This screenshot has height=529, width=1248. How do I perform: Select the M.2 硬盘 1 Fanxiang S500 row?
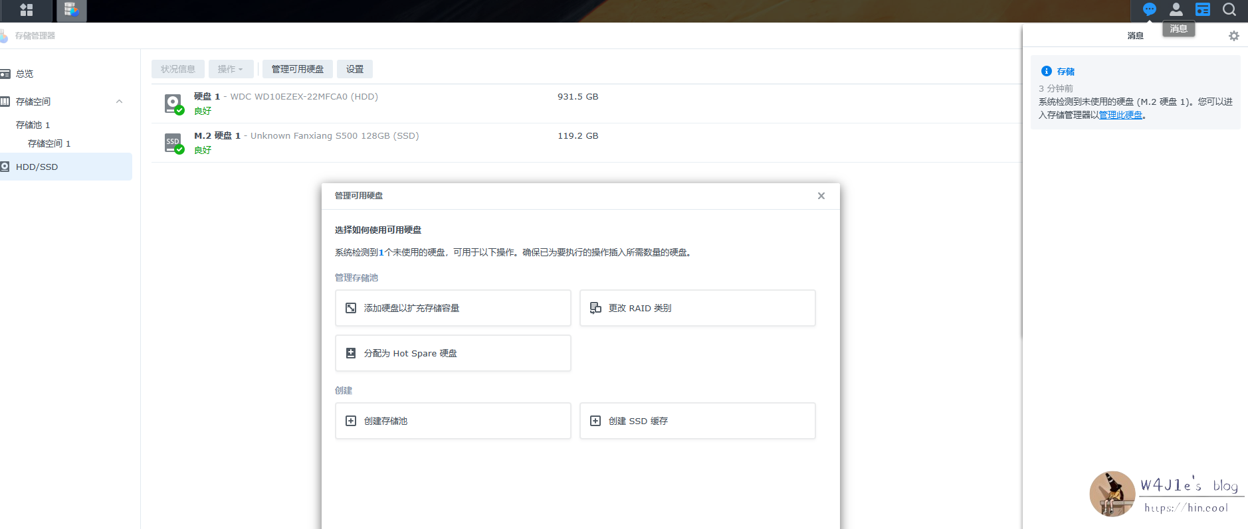click(x=587, y=143)
